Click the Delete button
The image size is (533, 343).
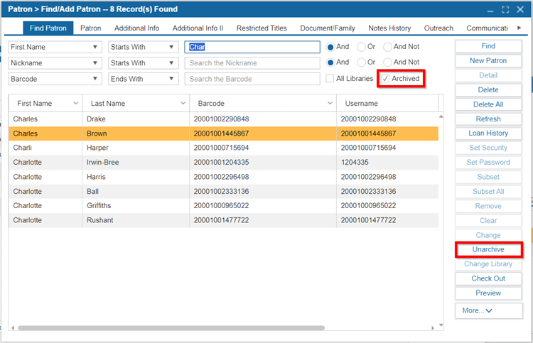[488, 90]
